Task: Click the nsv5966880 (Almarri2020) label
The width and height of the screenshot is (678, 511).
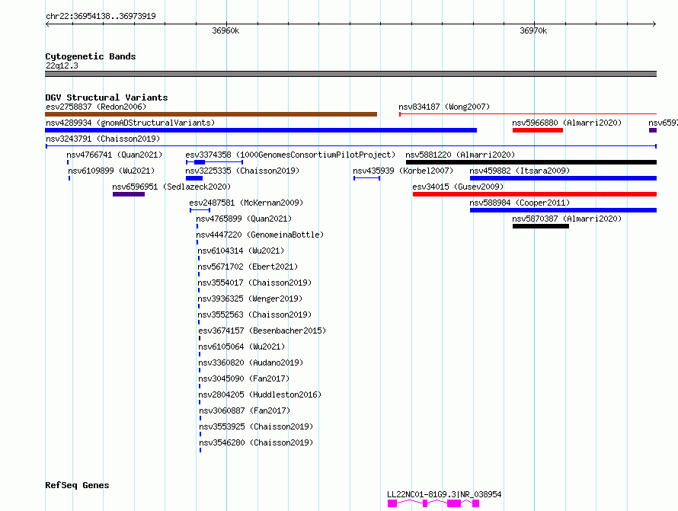Action: click(567, 123)
